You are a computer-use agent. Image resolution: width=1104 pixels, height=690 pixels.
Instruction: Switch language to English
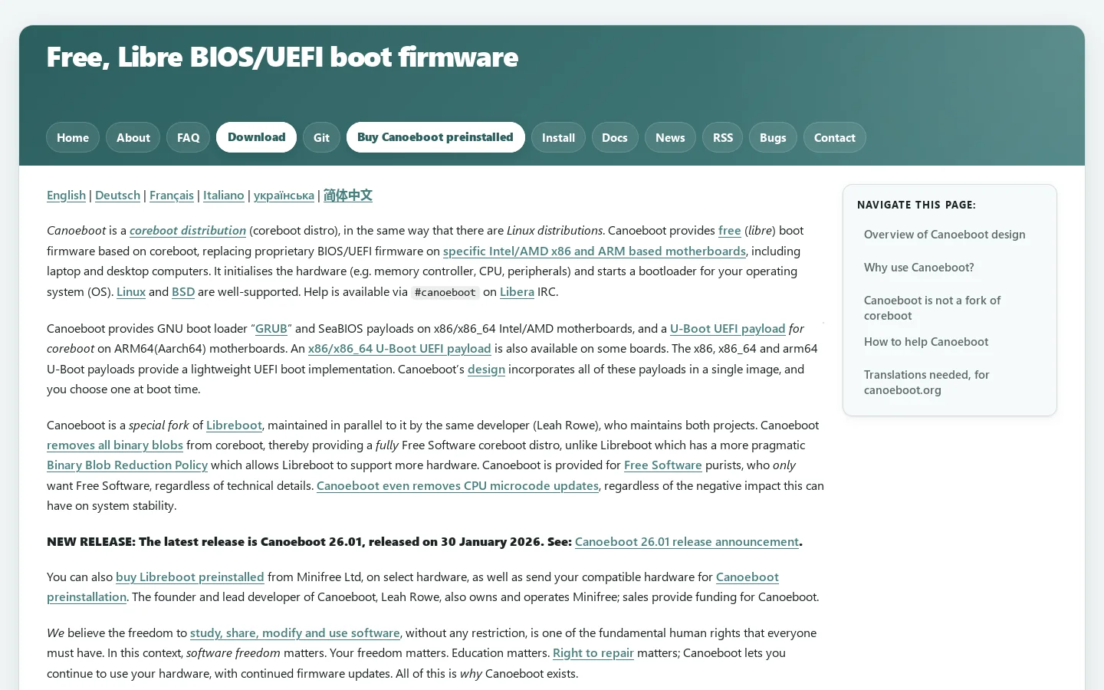coord(66,195)
